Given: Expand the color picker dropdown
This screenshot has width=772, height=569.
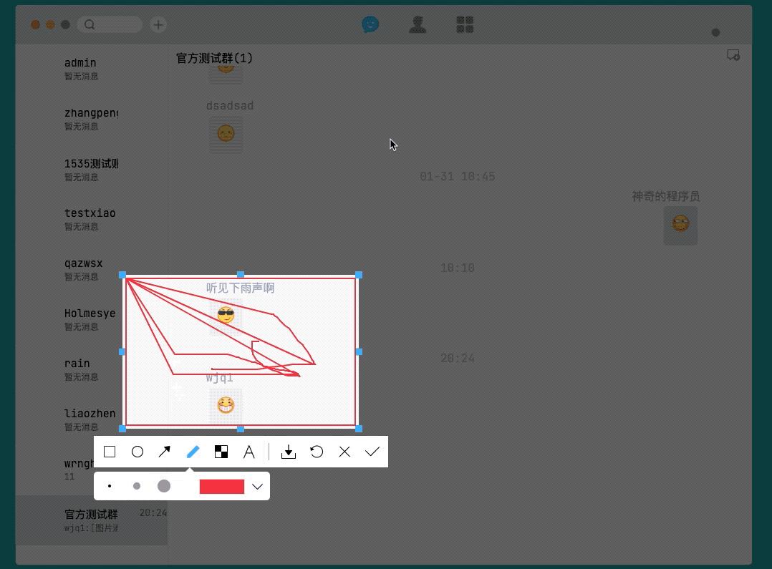Looking at the screenshot, I should click(x=257, y=486).
